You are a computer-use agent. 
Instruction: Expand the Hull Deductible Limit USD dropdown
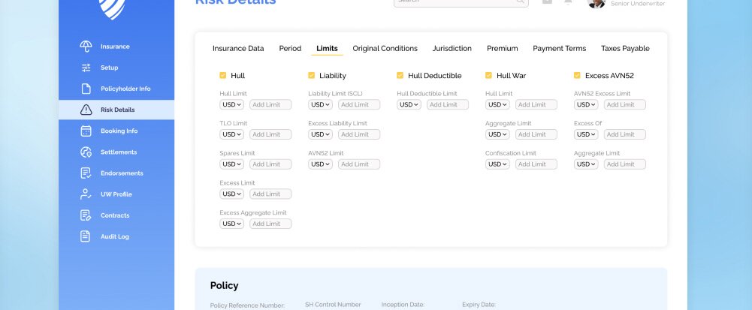[409, 104]
